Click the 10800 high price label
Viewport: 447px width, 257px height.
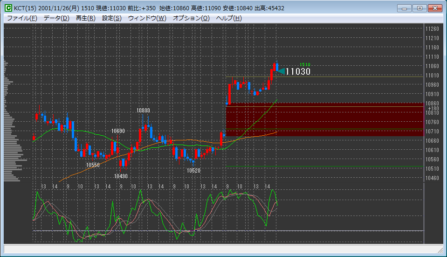click(143, 111)
